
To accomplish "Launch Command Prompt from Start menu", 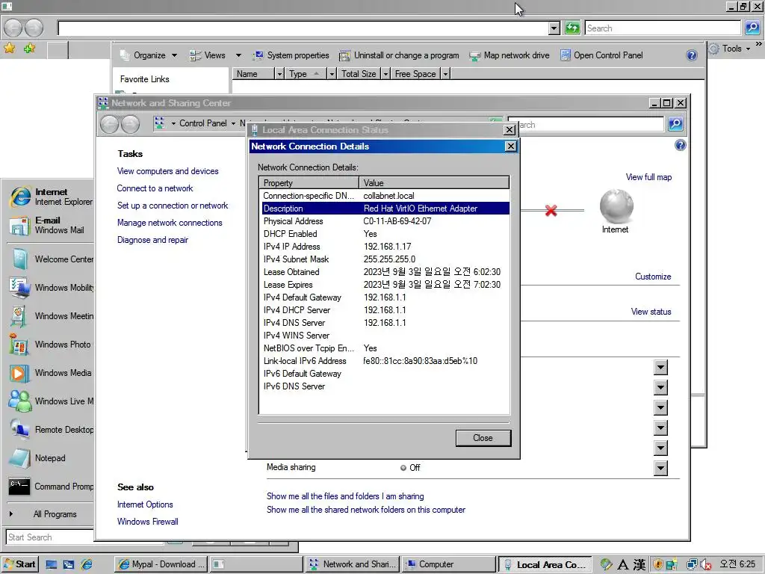I will tap(51, 486).
